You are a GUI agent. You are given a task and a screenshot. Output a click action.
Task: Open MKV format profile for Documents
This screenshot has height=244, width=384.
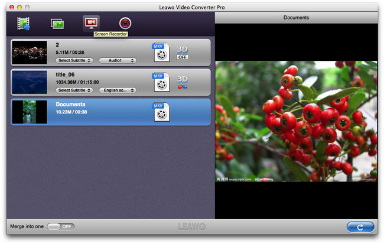[x=160, y=112]
